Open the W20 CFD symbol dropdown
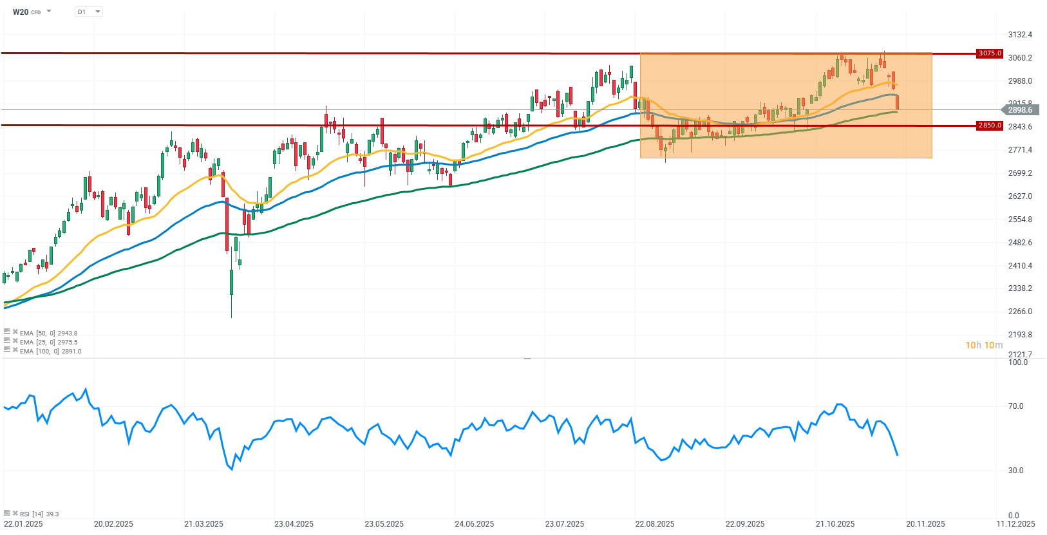This screenshot has width=1047, height=535. tap(48, 12)
